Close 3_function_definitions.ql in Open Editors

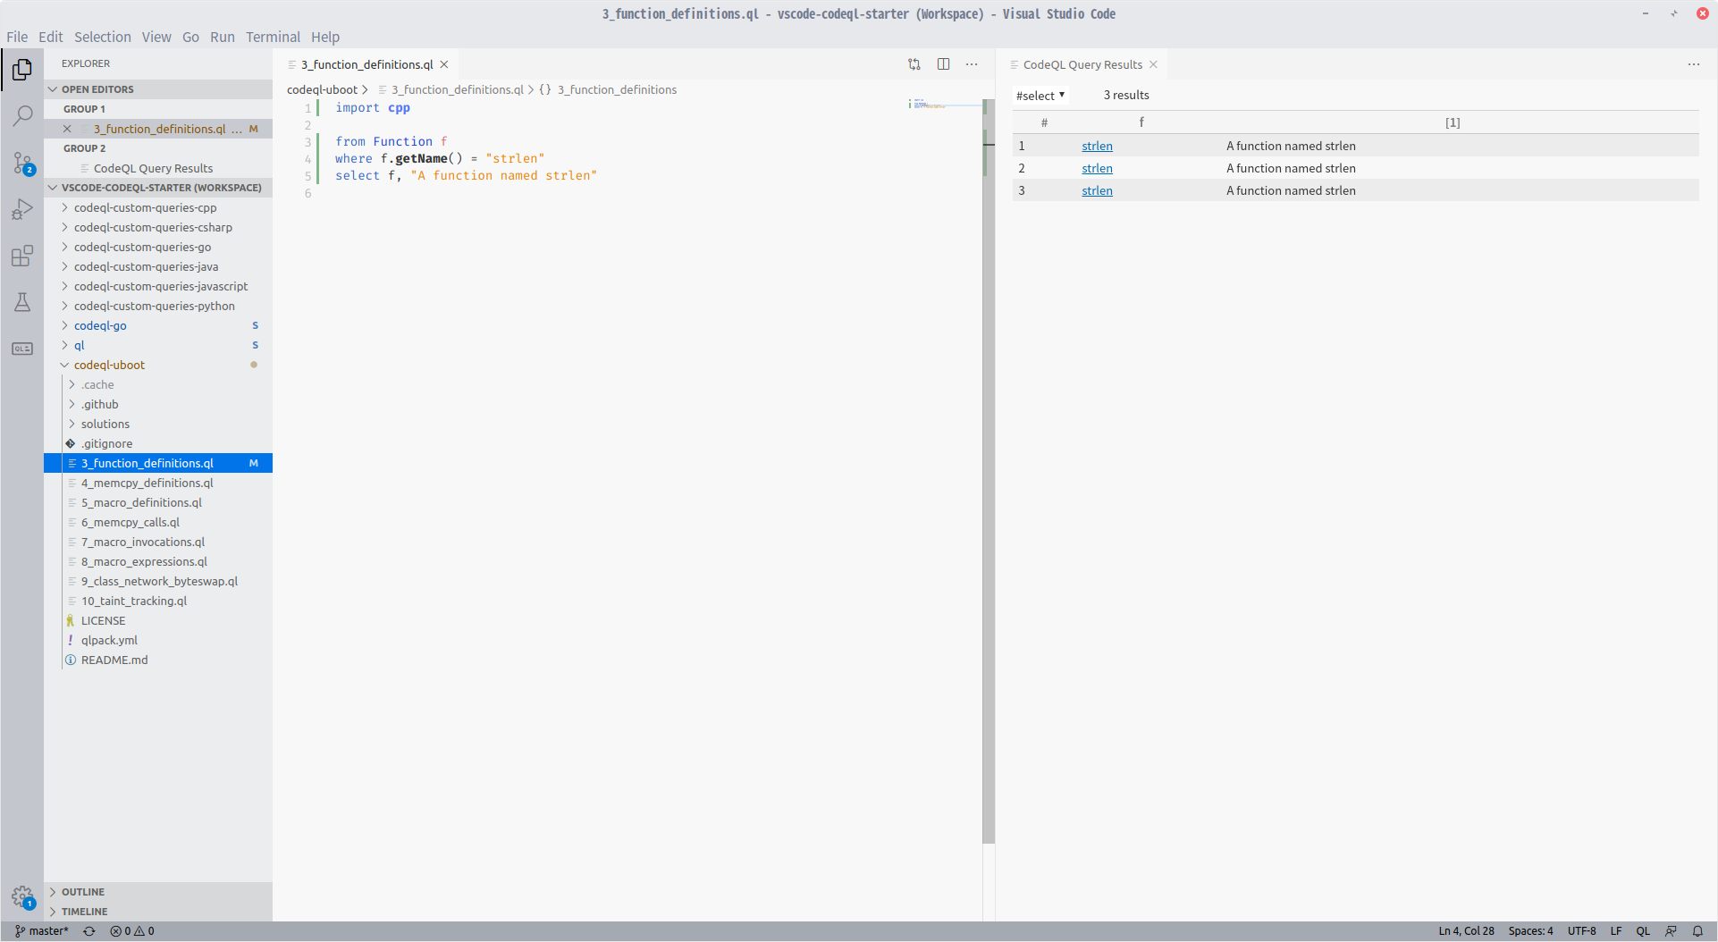(x=67, y=129)
